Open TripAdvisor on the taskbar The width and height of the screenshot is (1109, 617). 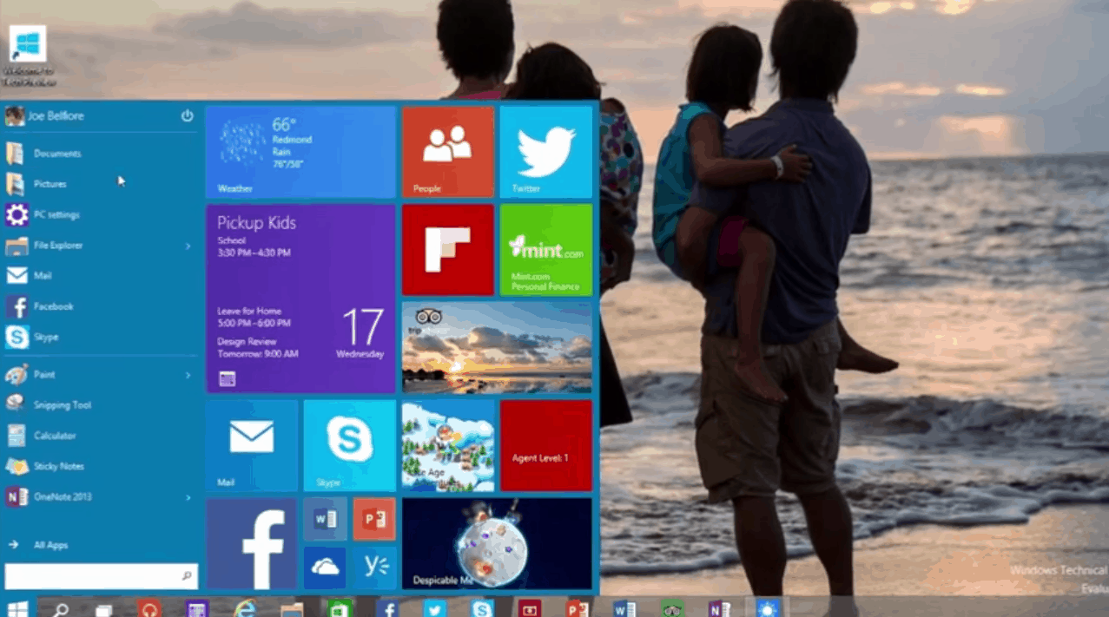[672, 609]
